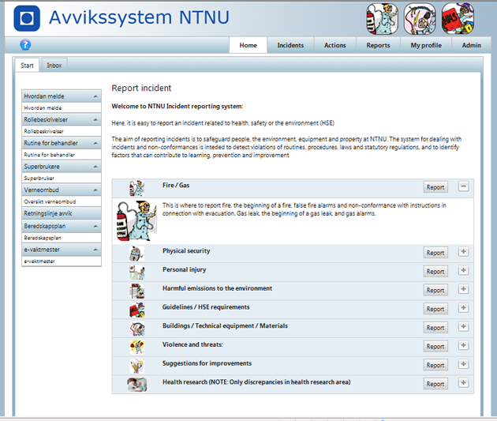Collapse the Hvordan melde sidebar section
This screenshot has height=421, width=497.
(95, 96)
